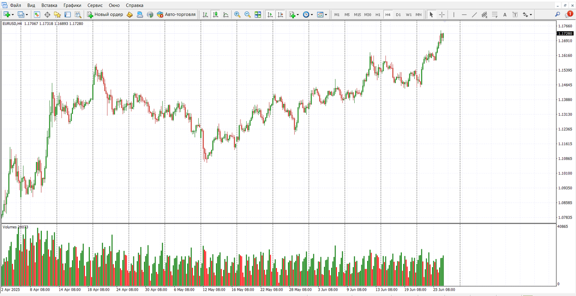Switch chart to bar chart mode
This screenshot has width=576, height=296.
pyautogui.click(x=205, y=14)
